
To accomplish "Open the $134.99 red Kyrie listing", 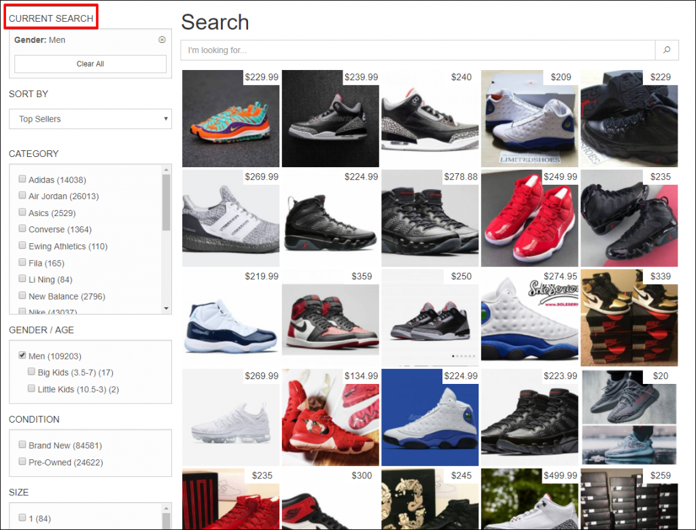I will (x=330, y=417).
